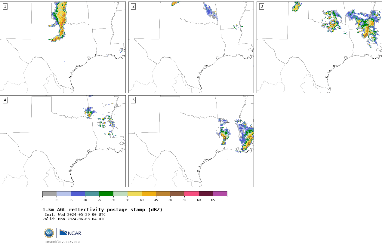Click the orange 40-45 dBZ colorbar swatch
The image size is (385, 245).
click(x=149, y=194)
